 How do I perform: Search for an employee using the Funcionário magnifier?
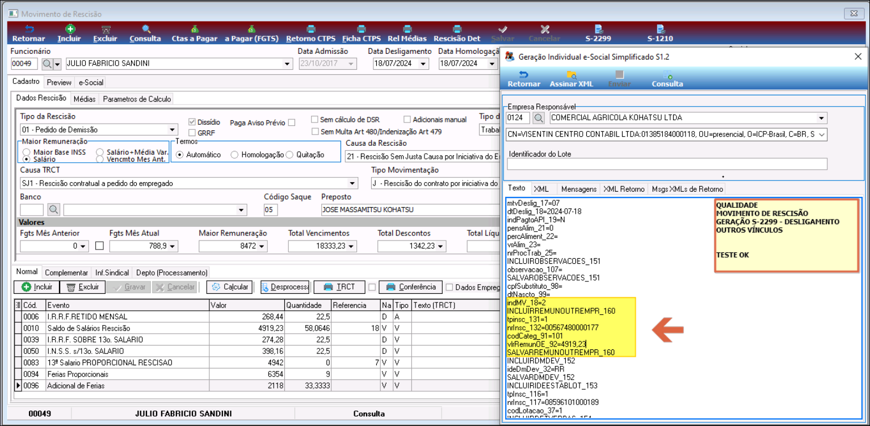(x=47, y=64)
